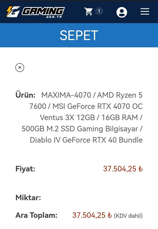Click the Miktar quantity label
The width and height of the screenshot is (158, 229).
click(28, 198)
